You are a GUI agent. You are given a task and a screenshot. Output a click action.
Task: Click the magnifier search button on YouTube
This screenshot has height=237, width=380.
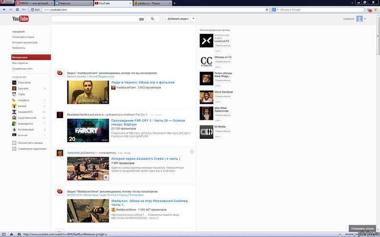coord(152,19)
